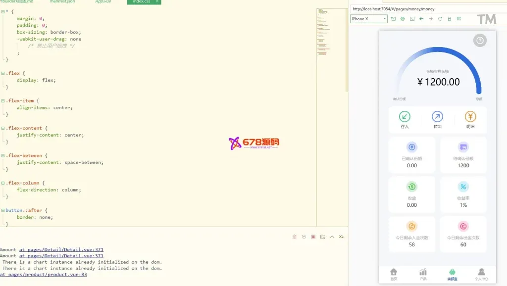This screenshot has width=507, height=286.
Task: Collapse the button::after rule fold marker
Action: (x=3, y=210)
